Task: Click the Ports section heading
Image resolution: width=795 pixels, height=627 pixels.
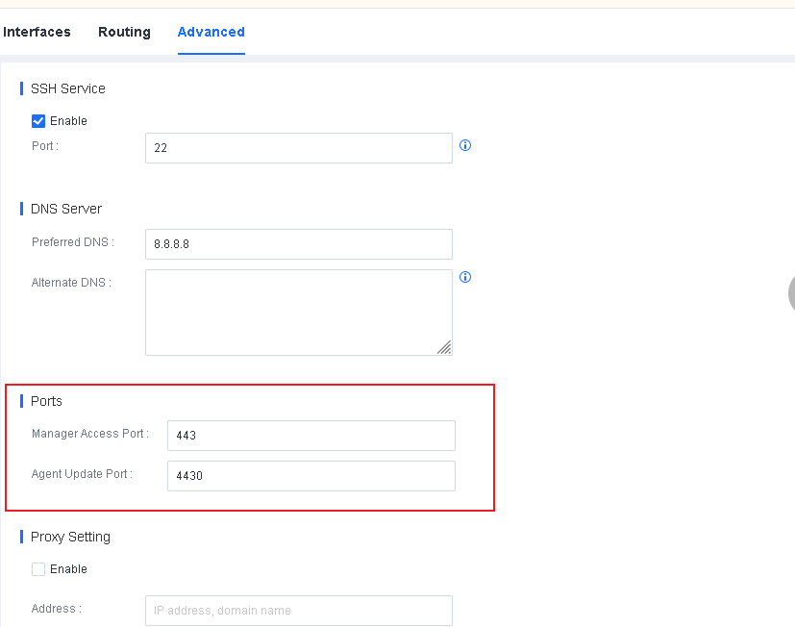Action: [x=46, y=401]
